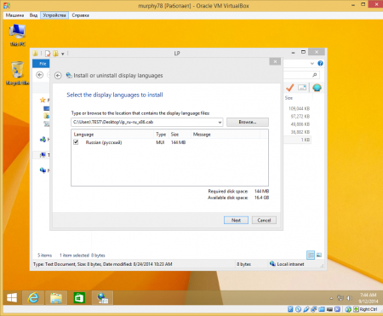Open Explorer Help question mark icon
The width and height of the screenshot is (383, 316).
click(x=320, y=63)
